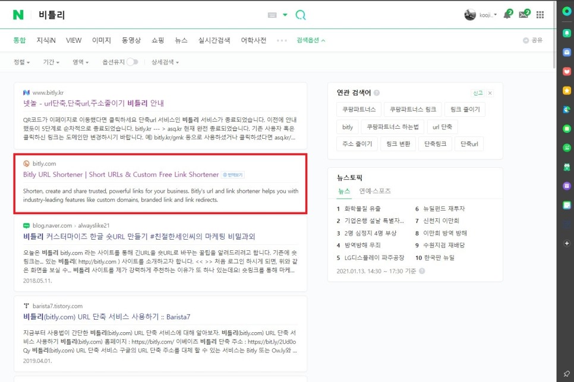Select the 링크 줄이기 related keyword
The width and height of the screenshot is (574, 382).
click(465, 109)
